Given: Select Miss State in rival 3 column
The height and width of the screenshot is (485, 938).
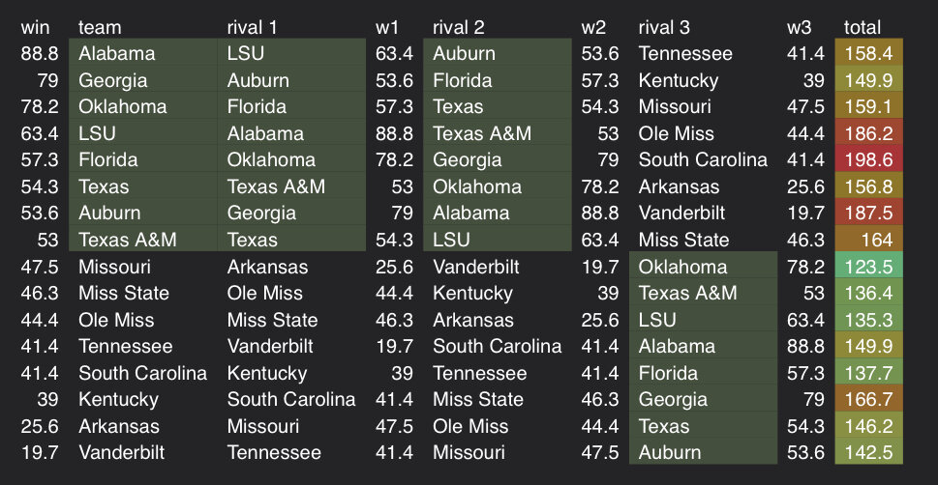Looking at the screenshot, I should [683, 240].
